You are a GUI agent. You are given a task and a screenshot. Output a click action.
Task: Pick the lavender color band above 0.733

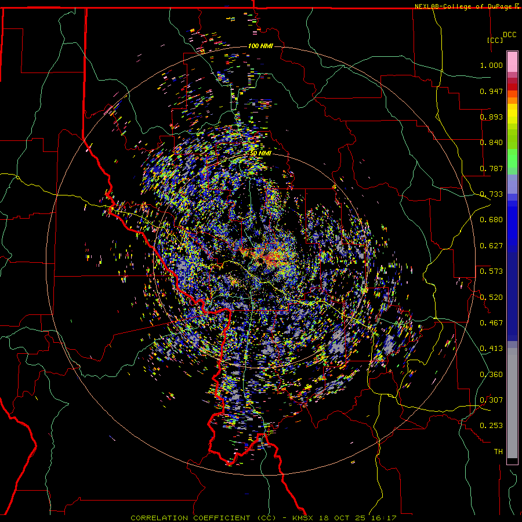tap(512, 184)
